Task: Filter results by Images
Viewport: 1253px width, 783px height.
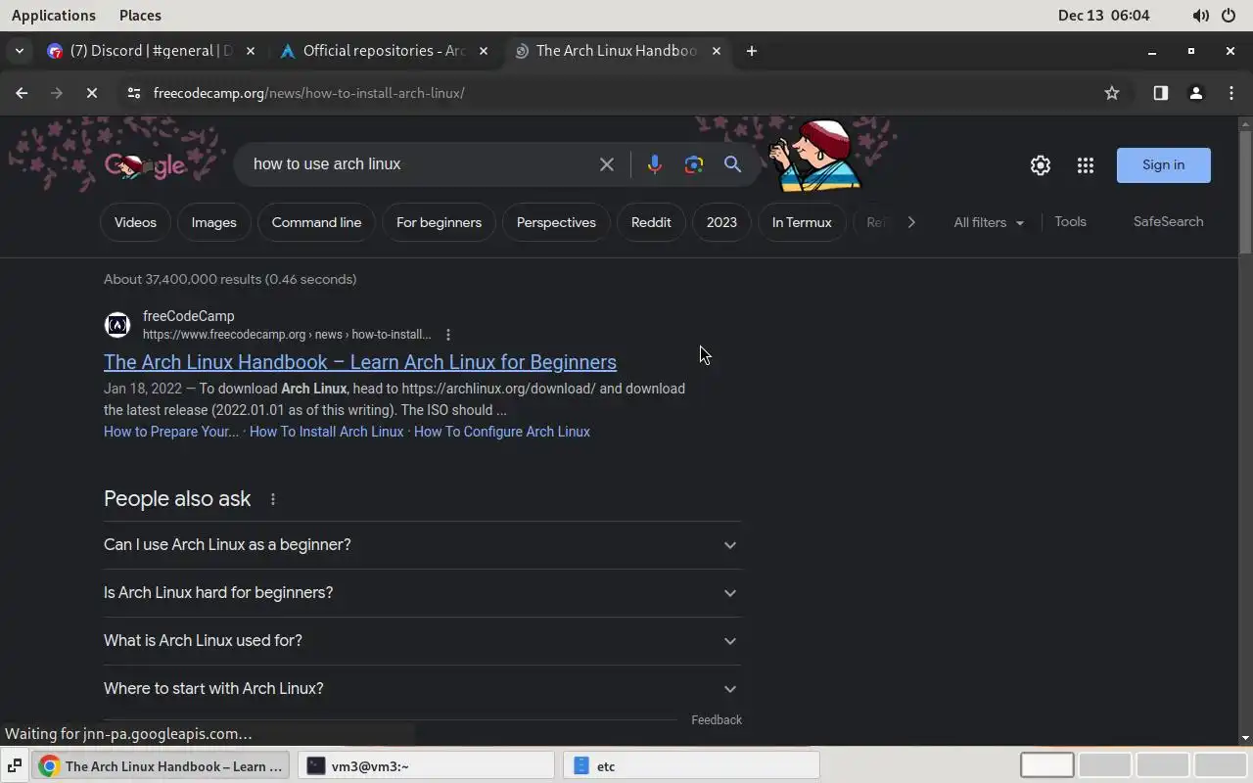Action: (x=213, y=222)
